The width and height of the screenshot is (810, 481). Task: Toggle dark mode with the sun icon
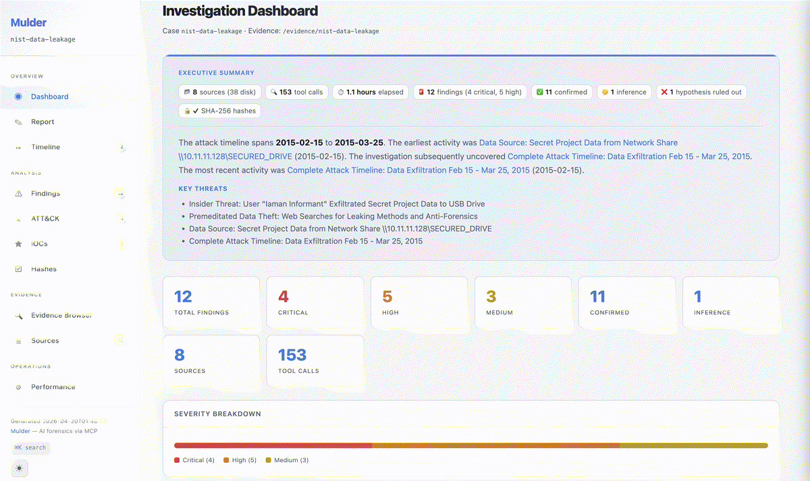point(19,467)
